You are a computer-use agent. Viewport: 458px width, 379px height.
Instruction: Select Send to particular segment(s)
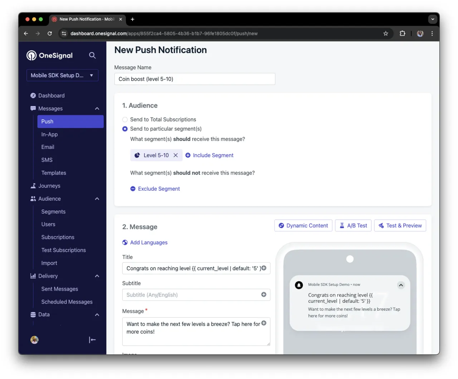click(125, 129)
